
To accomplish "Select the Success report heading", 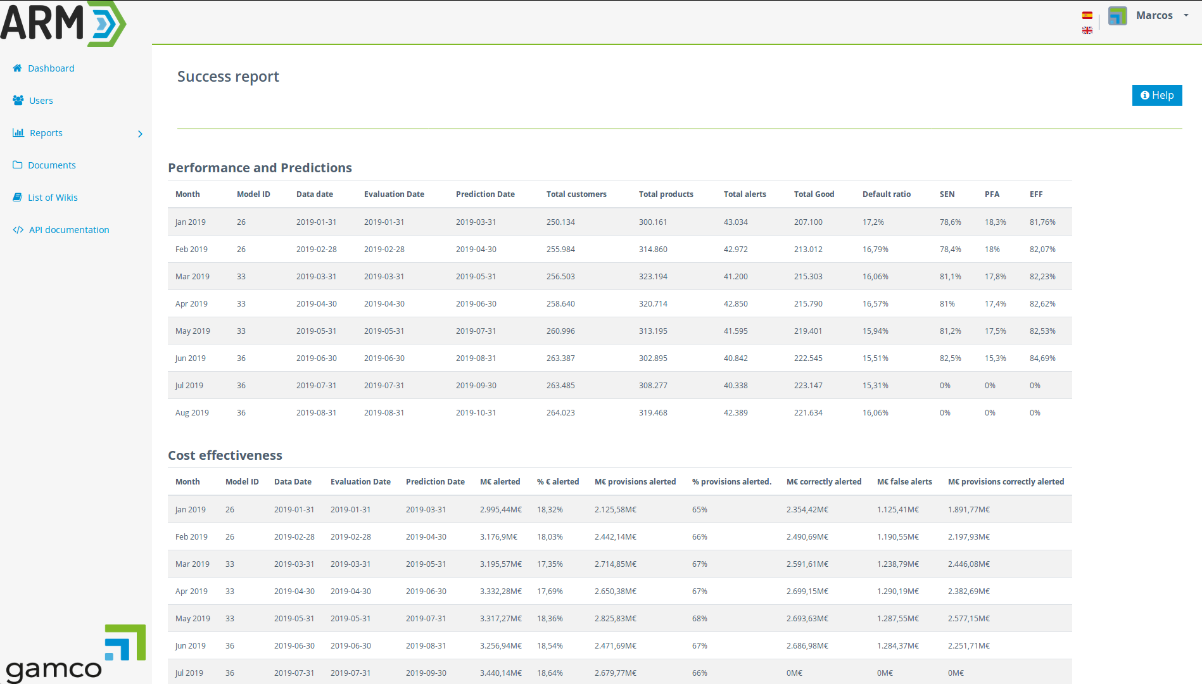I will (x=228, y=77).
